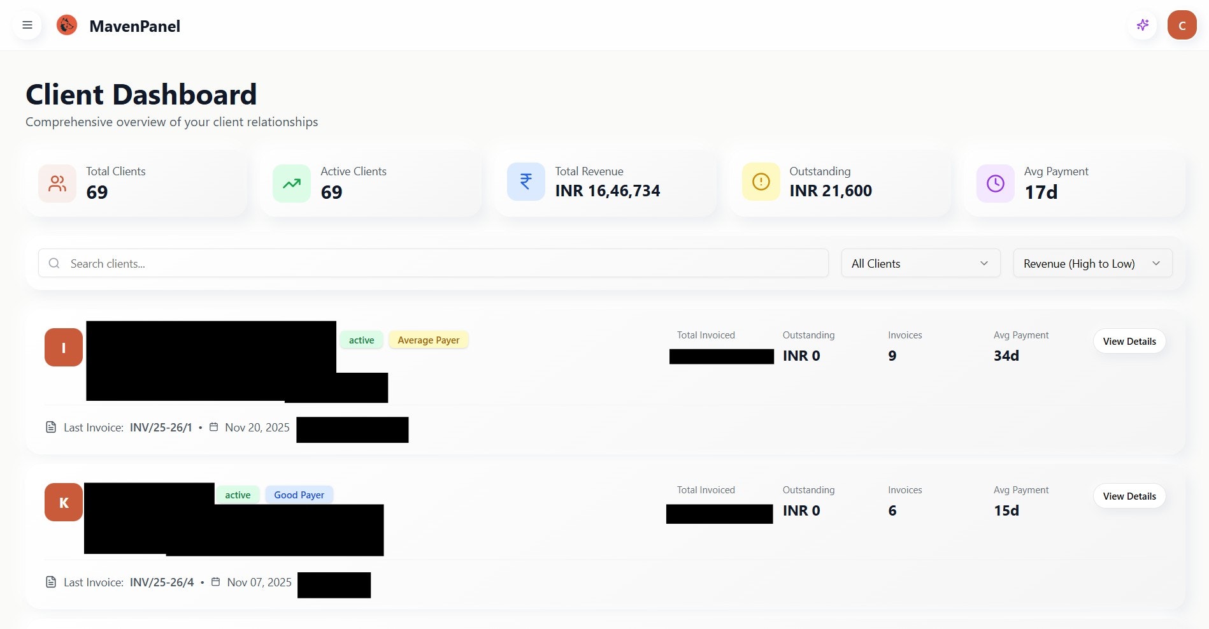Viewport: 1209px width, 629px height.
Task: Click the Outstanding warning icon
Action: point(760,182)
